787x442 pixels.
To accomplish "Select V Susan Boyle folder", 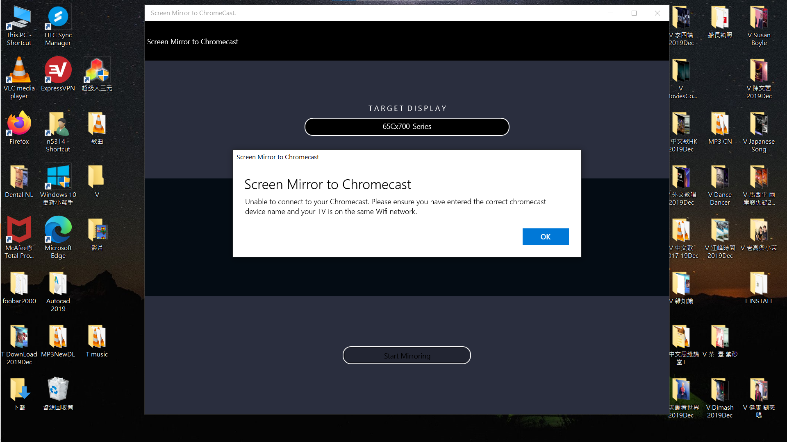I will [759, 26].
